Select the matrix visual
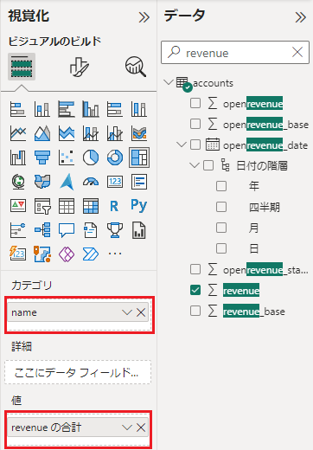 click(x=91, y=206)
